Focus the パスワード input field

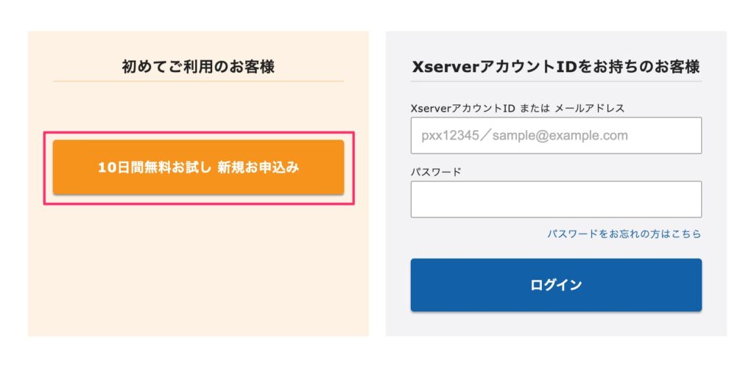(x=556, y=199)
